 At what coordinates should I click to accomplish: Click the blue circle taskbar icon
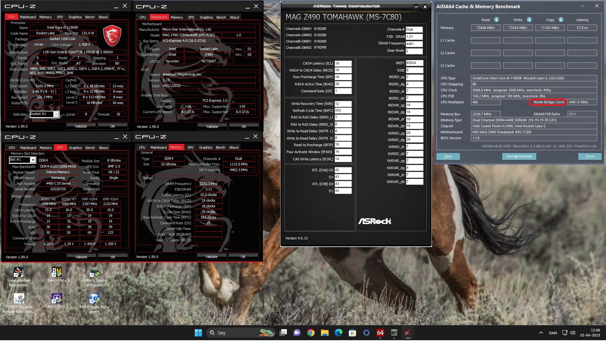pyautogui.click(x=366, y=333)
